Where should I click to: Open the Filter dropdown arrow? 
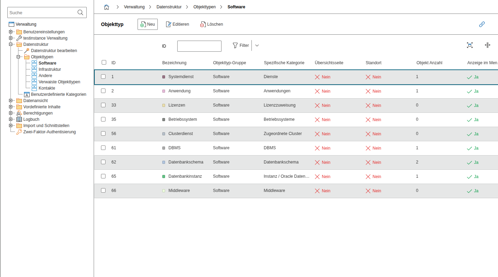coord(257,45)
